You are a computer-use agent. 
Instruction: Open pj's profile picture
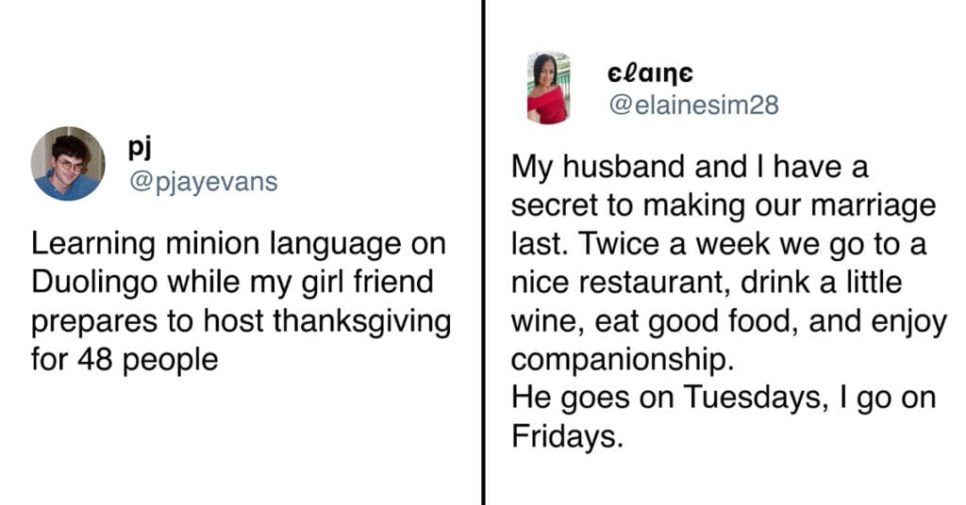point(68,164)
